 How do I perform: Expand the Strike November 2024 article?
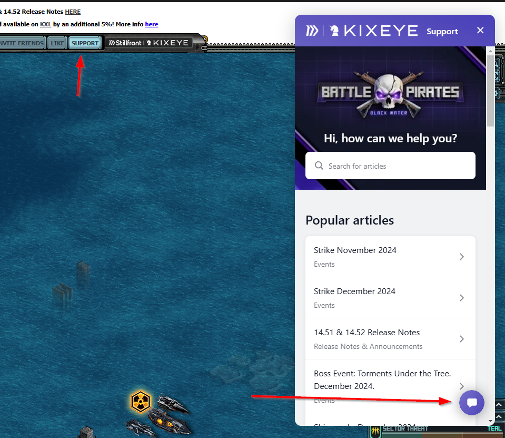coord(390,256)
